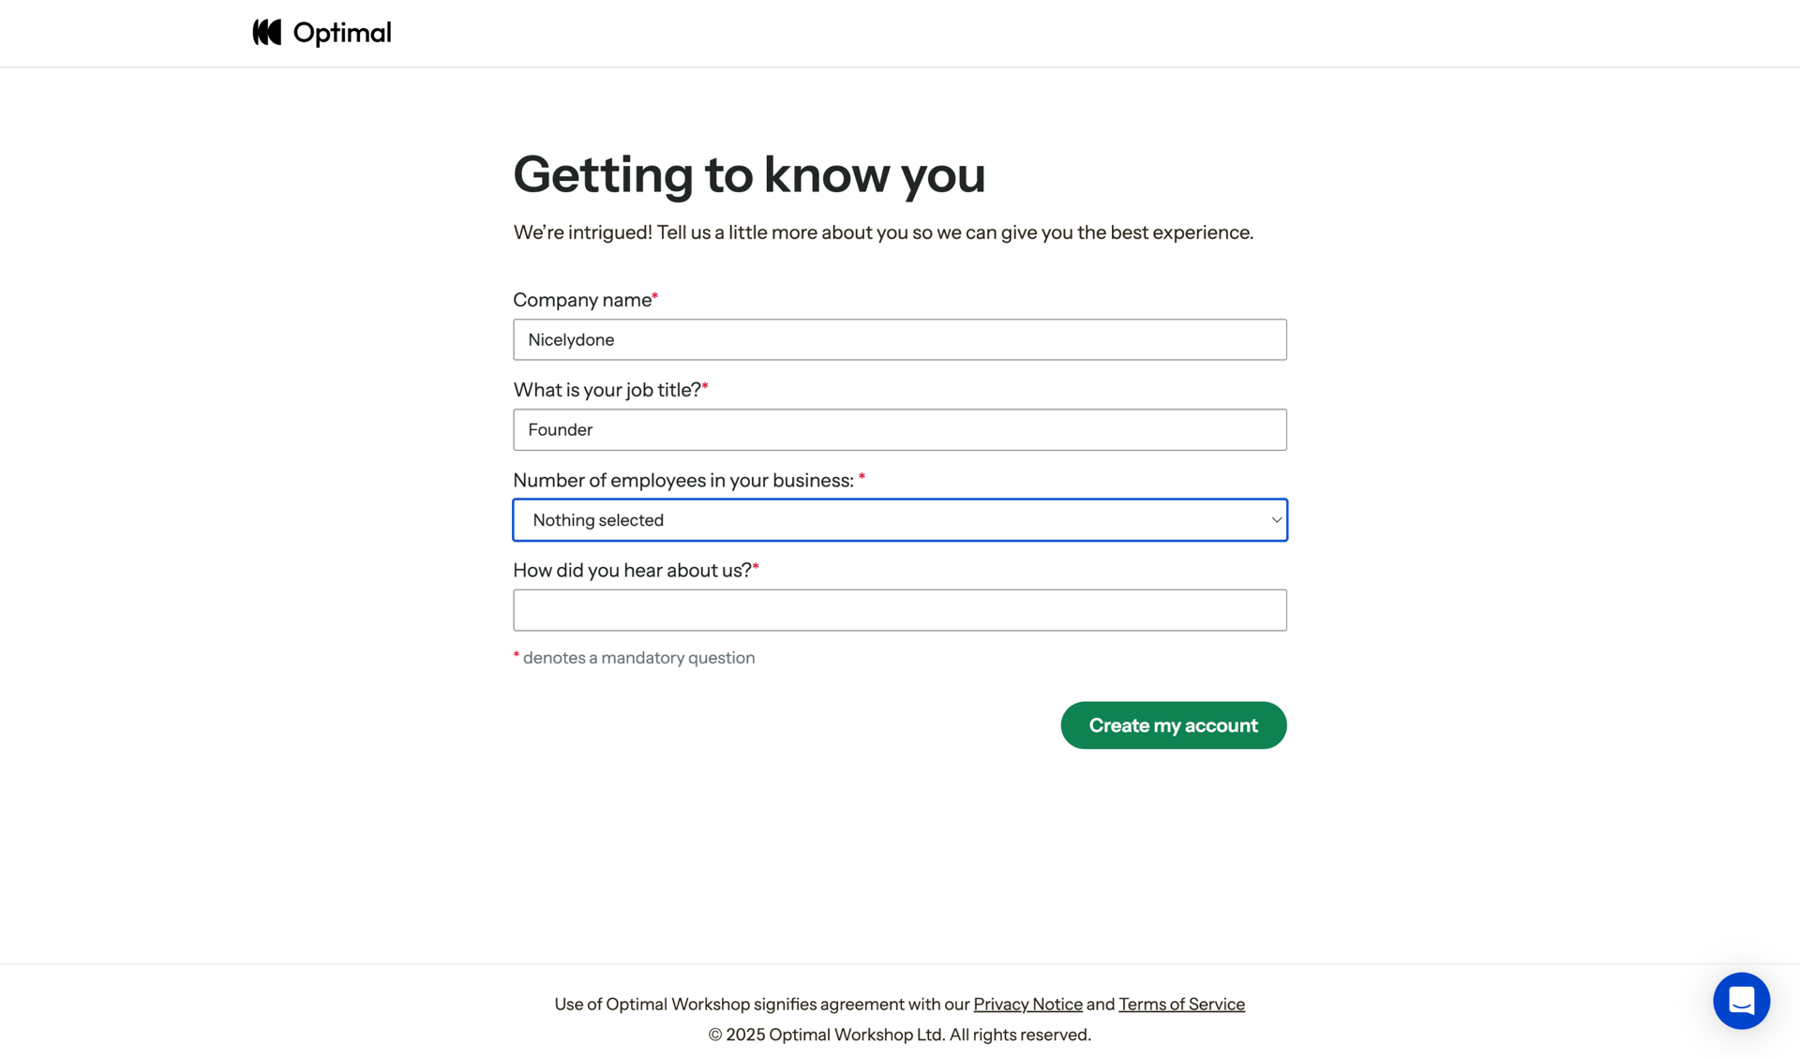Open the Terms of Service link

[1181, 1005]
